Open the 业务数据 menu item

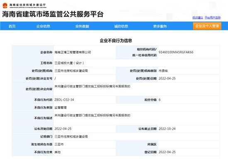tap(82, 26)
